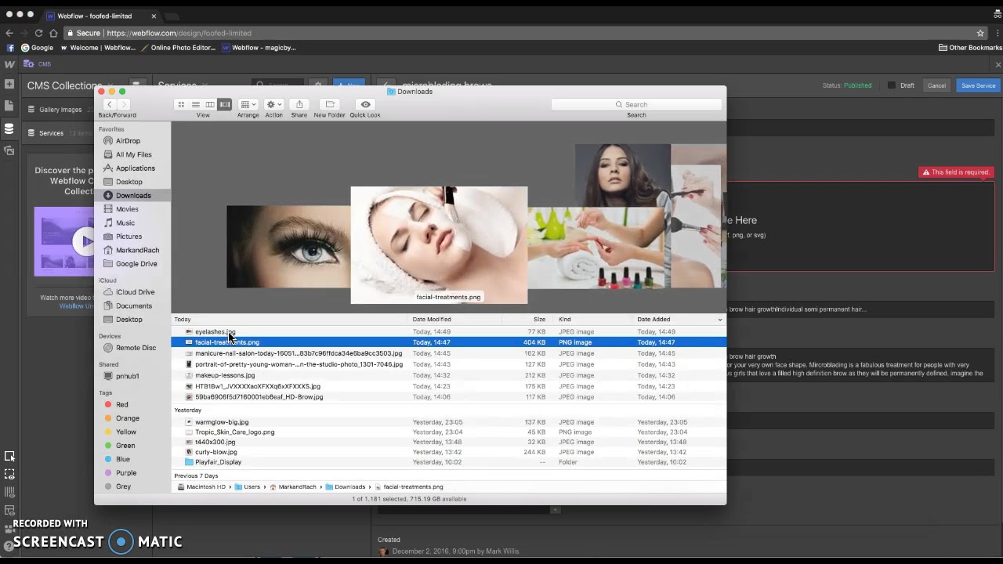Click the Share icon in Finder toolbar
This screenshot has height=564, width=1003.
pyautogui.click(x=299, y=104)
